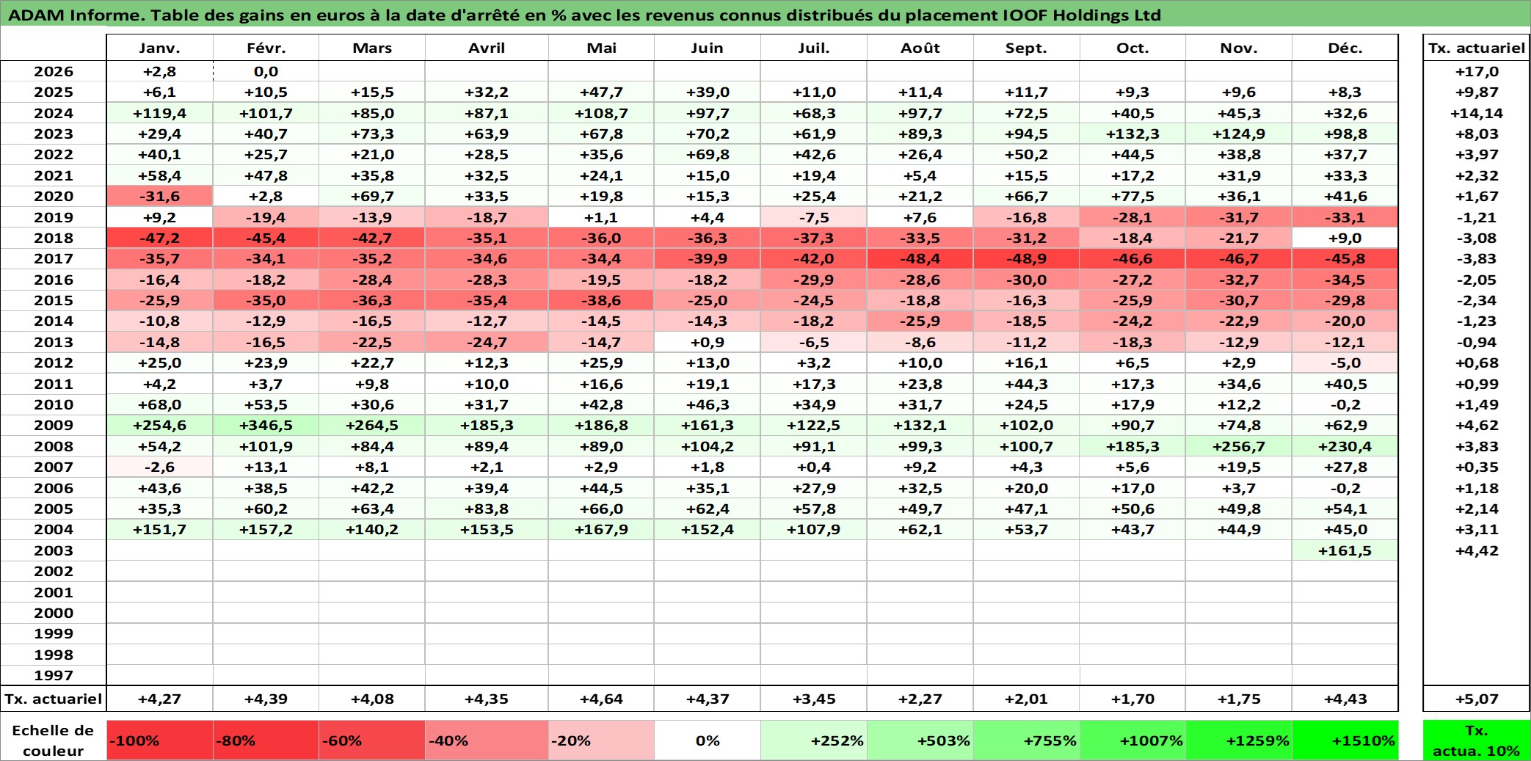Select the -47,2 cell in 2018
The height and width of the screenshot is (761, 1531).
(x=160, y=238)
